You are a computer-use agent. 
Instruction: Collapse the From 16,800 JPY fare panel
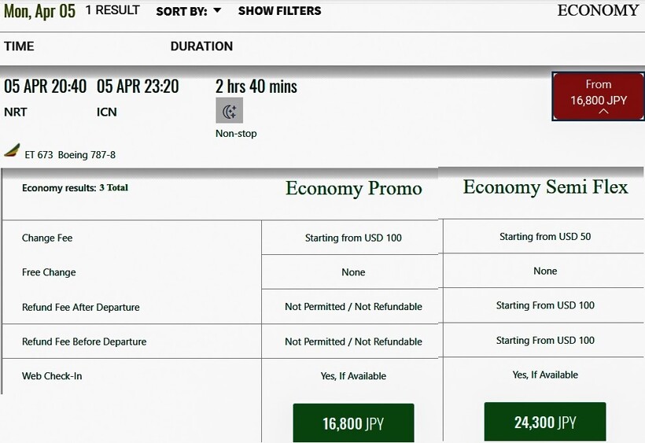pyautogui.click(x=598, y=96)
